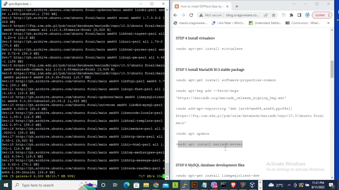Expand Chrome tab search chevron
This screenshot has height=190, width=339.
pyautogui.click(x=294, y=4)
